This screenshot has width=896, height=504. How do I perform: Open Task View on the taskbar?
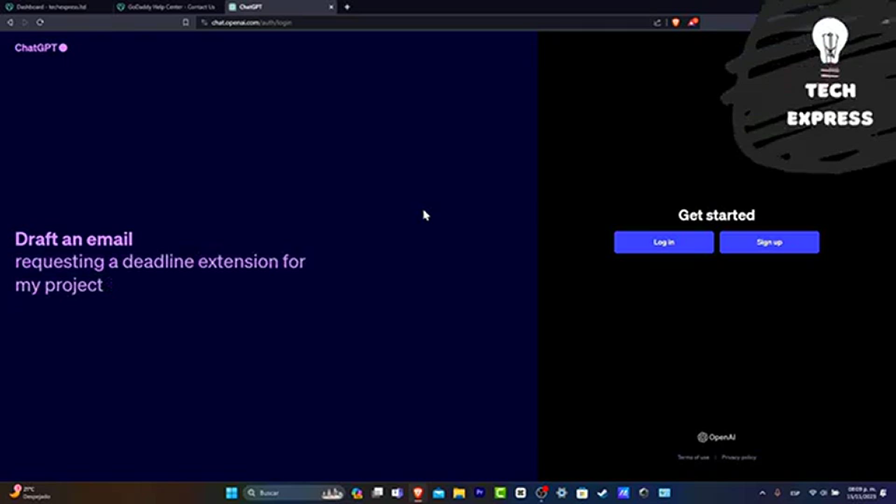(x=377, y=493)
